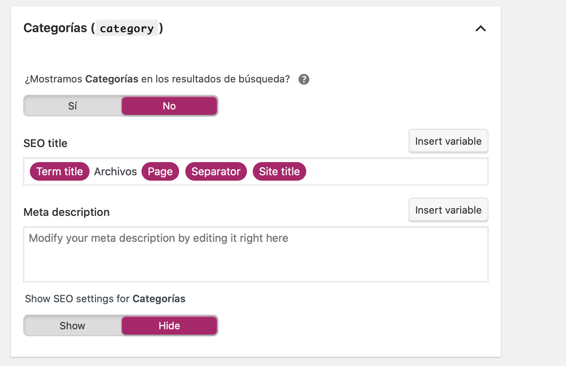Open the help question mark icon
Screen dimensions: 566x366
click(304, 79)
